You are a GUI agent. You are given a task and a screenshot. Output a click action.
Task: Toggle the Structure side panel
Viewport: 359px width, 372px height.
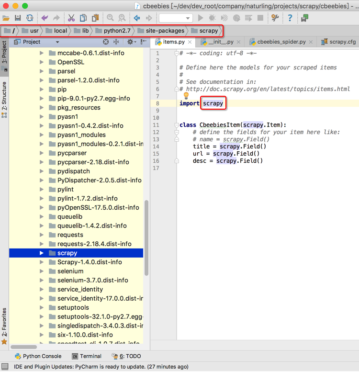pyautogui.click(x=4, y=100)
